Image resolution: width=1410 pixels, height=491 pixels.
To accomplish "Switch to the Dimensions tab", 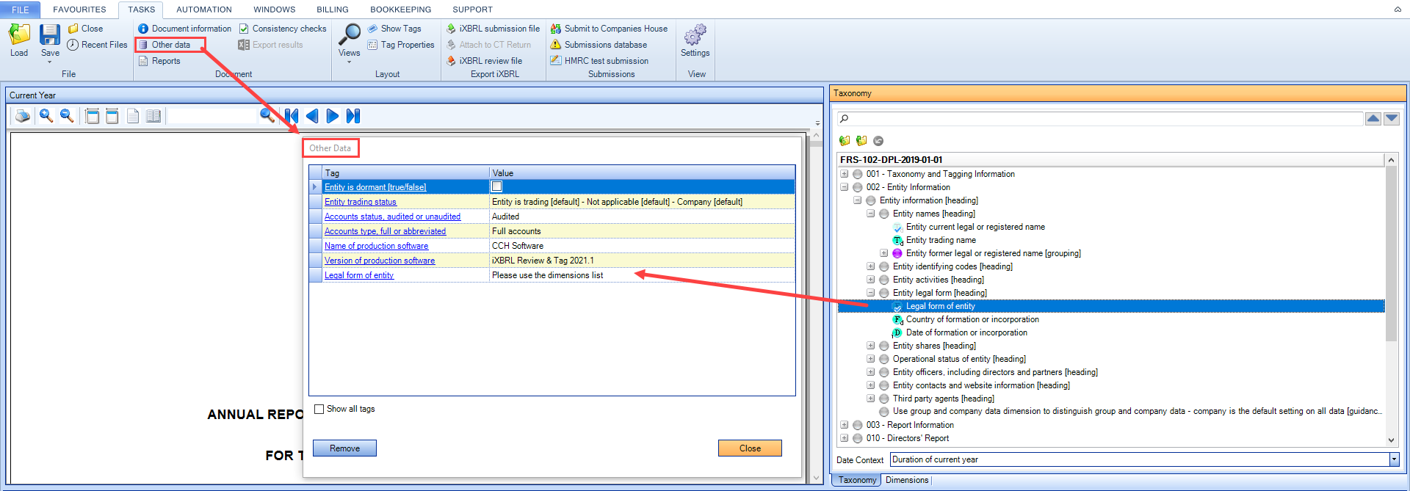I will [907, 480].
